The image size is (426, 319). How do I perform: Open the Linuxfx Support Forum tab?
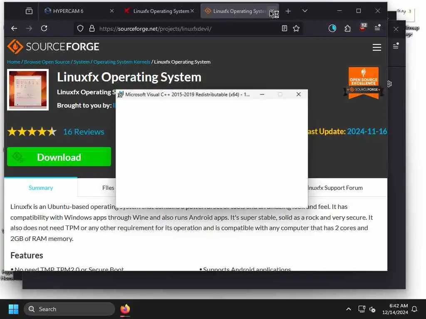[335, 188]
